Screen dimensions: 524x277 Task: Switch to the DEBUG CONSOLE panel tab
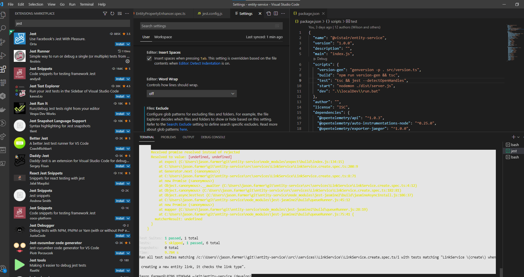[x=213, y=137]
